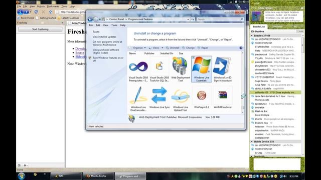Open recent pages dropdown beside the Forward arrow
The width and height of the screenshot is (321, 180).
pyautogui.click(x=100, y=19)
